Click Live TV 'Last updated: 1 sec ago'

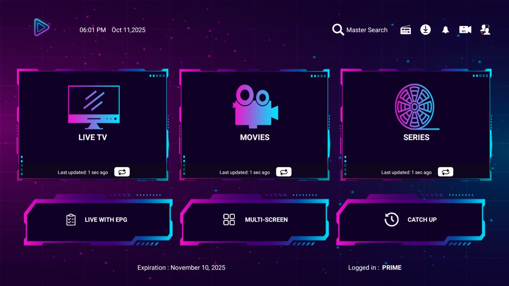pos(83,172)
